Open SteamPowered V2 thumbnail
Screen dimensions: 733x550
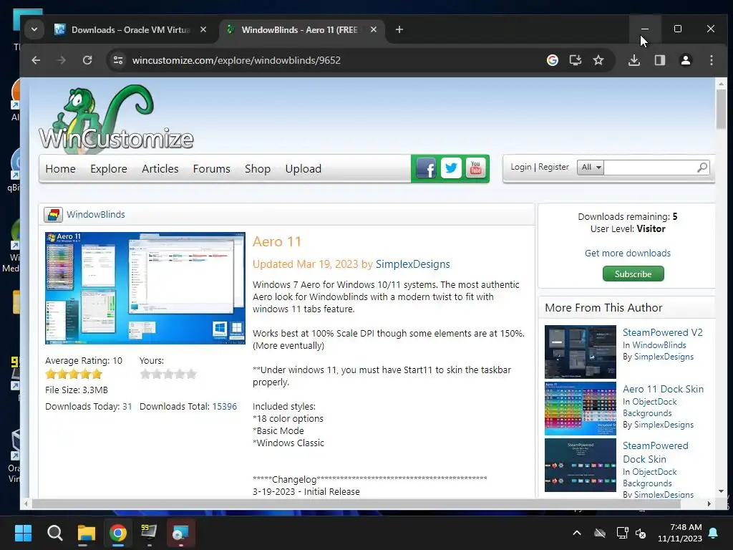coord(580,352)
